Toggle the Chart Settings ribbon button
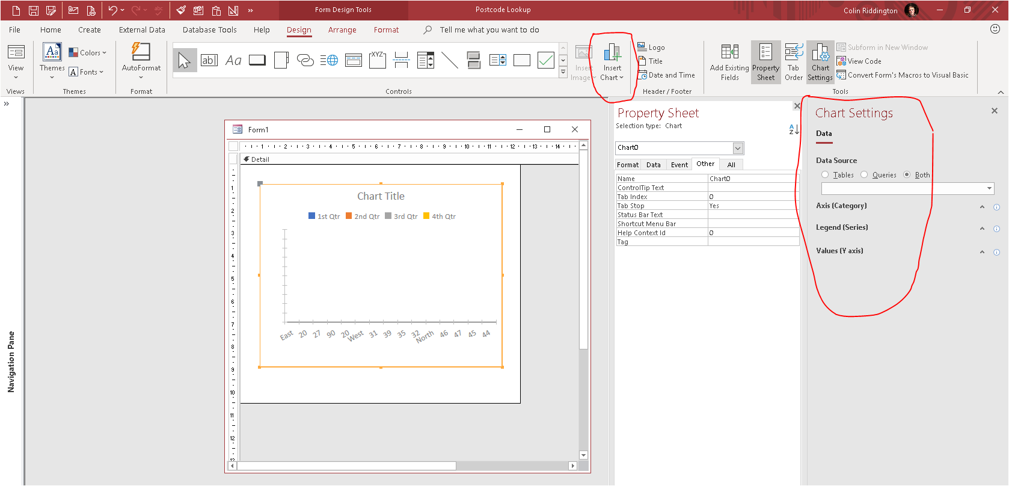This screenshot has width=1009, height=486. pyautogui.click(x=820, y=62)
